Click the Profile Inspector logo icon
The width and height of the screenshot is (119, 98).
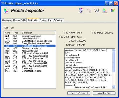click(x=6, y=11)
